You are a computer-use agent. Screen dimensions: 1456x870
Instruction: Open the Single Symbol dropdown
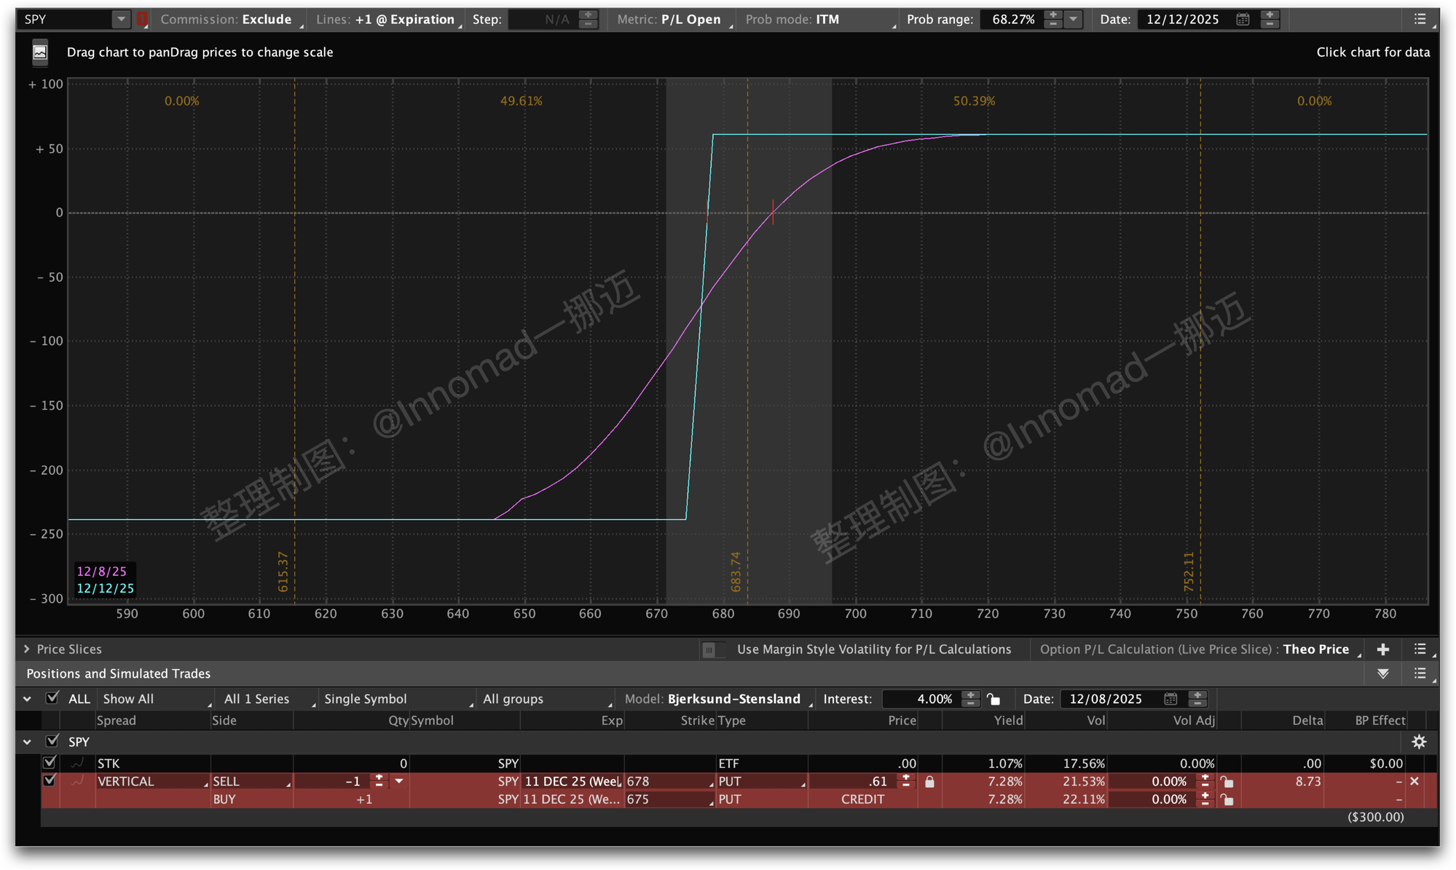tap(397, 699)
